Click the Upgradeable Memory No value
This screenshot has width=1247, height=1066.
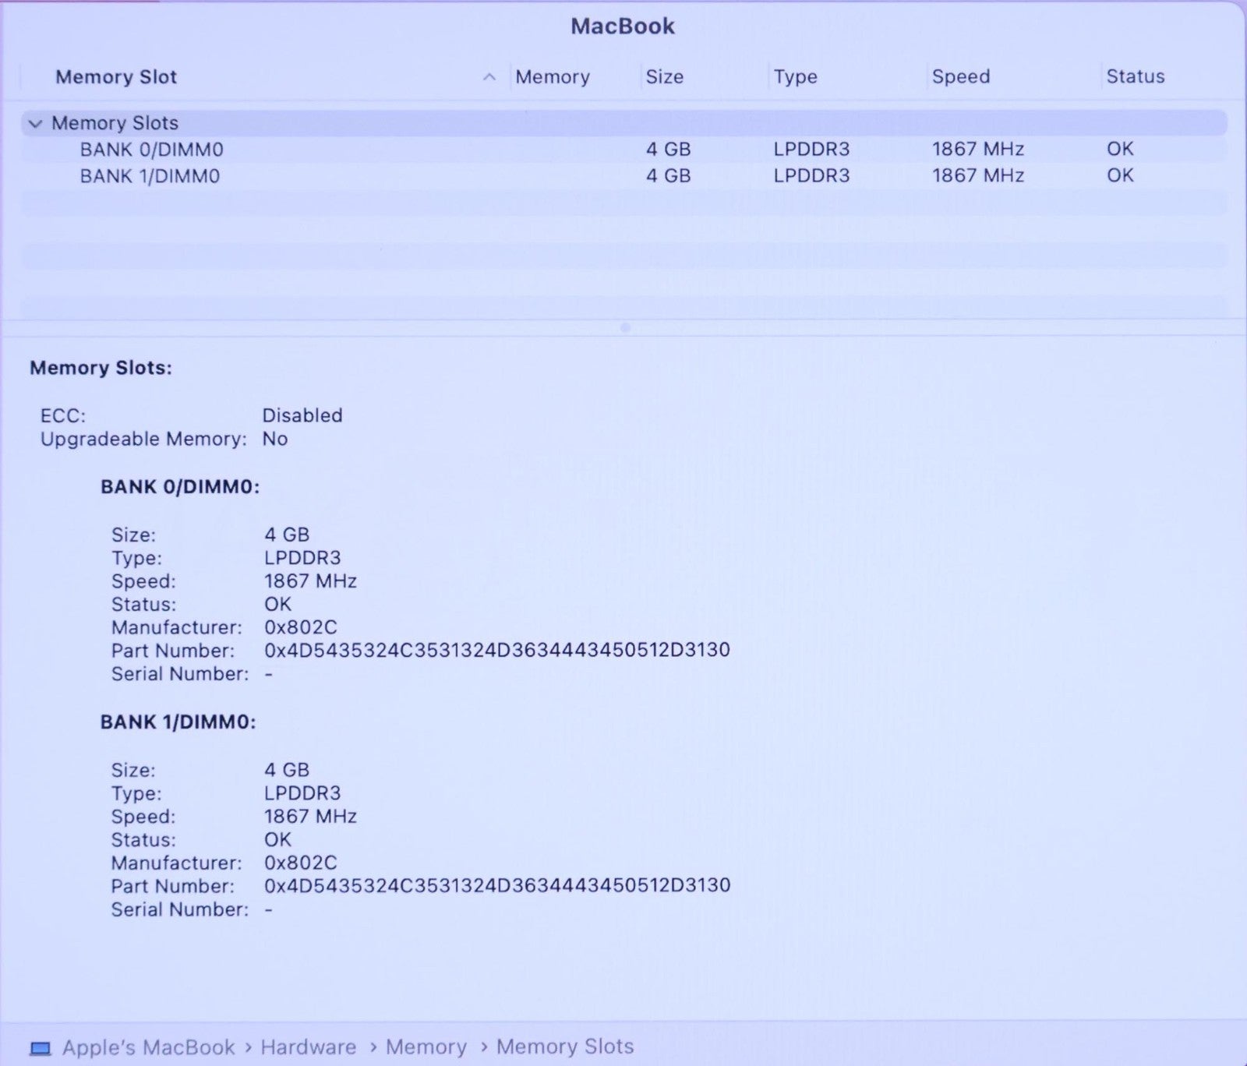(x=275, y=439)
